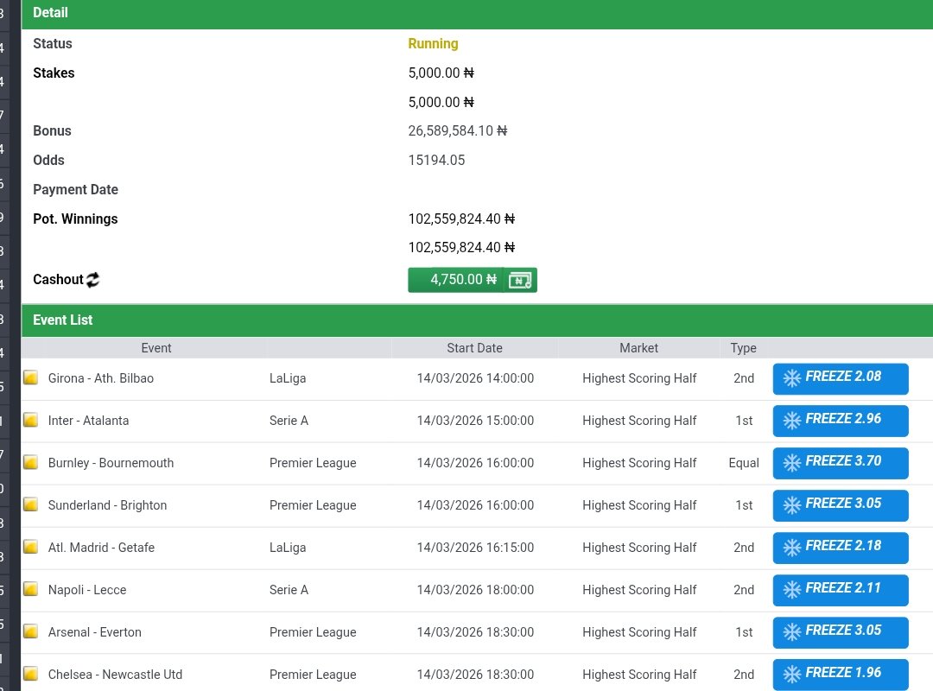Click the Detail section header
The height and width of the screenshot is (691, 933).
477,13
